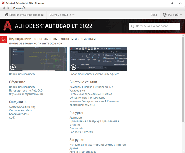Click the scrollbar up arrow
Screen dimensions: 185x153
(x=183, y=35)
